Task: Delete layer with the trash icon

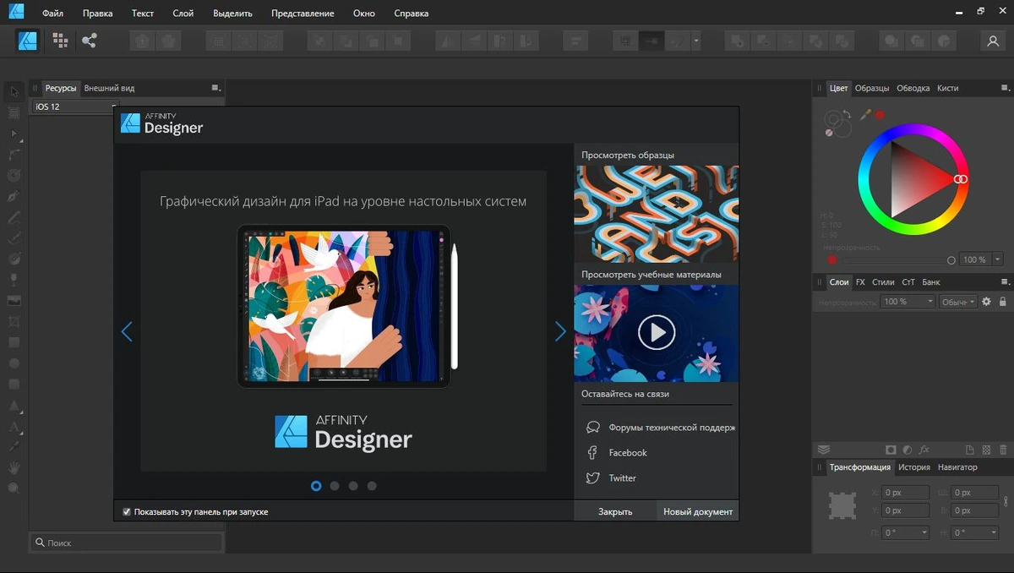Action: (x=1003, y=450)
